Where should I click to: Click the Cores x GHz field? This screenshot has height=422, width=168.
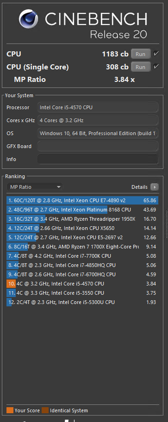98,120
